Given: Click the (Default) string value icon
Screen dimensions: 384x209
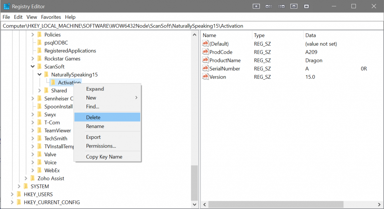Looking at the screenshot, I should click(x=205, y=44).
